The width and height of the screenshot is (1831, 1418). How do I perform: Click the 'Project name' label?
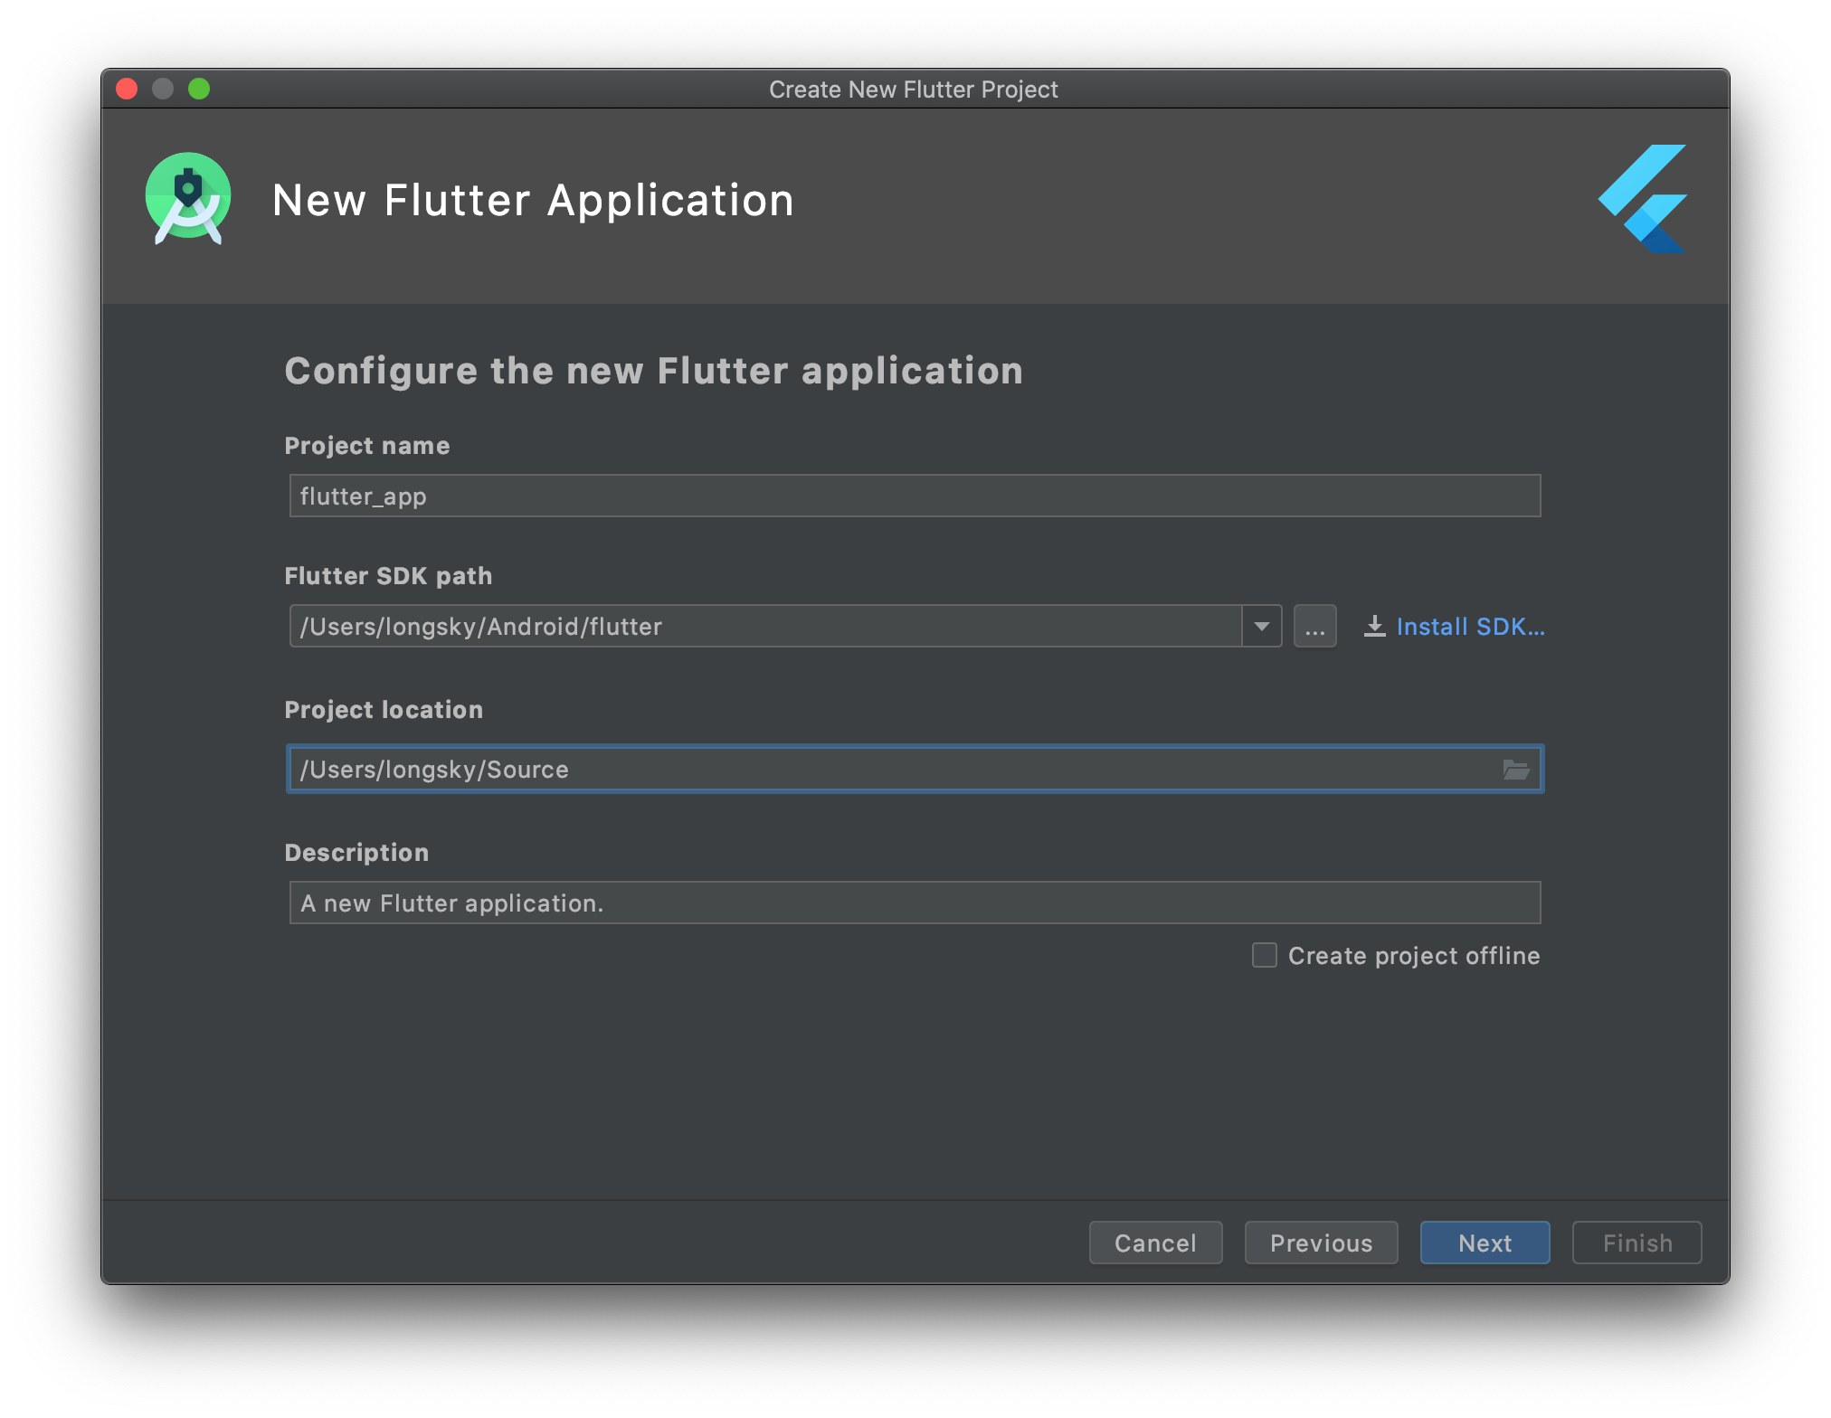(367, 446)
